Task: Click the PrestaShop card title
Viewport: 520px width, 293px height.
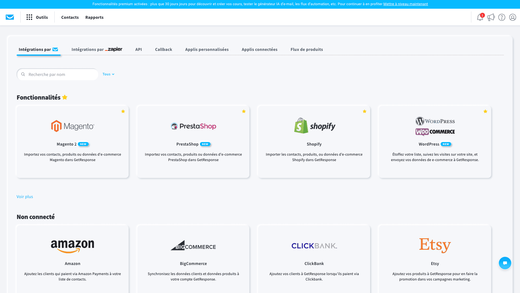Action: (187, 144)
